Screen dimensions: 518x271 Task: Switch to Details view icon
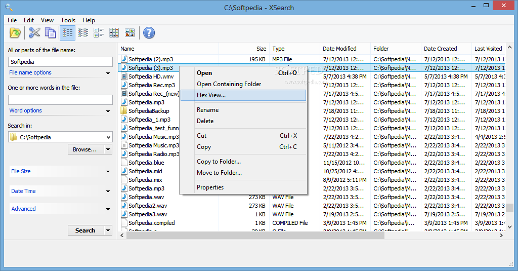pyautogui.click(x=67, y=33)
